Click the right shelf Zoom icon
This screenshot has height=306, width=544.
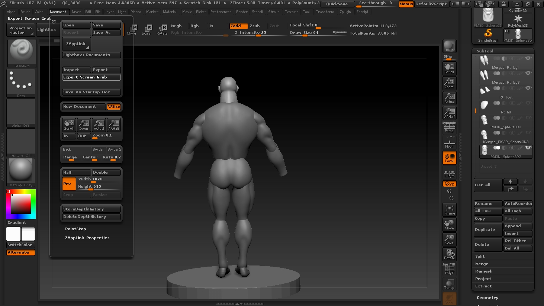point(449,83)
